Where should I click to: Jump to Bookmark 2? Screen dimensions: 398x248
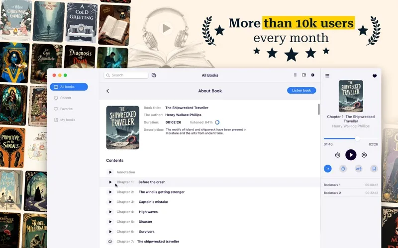(x=351, y=193)
